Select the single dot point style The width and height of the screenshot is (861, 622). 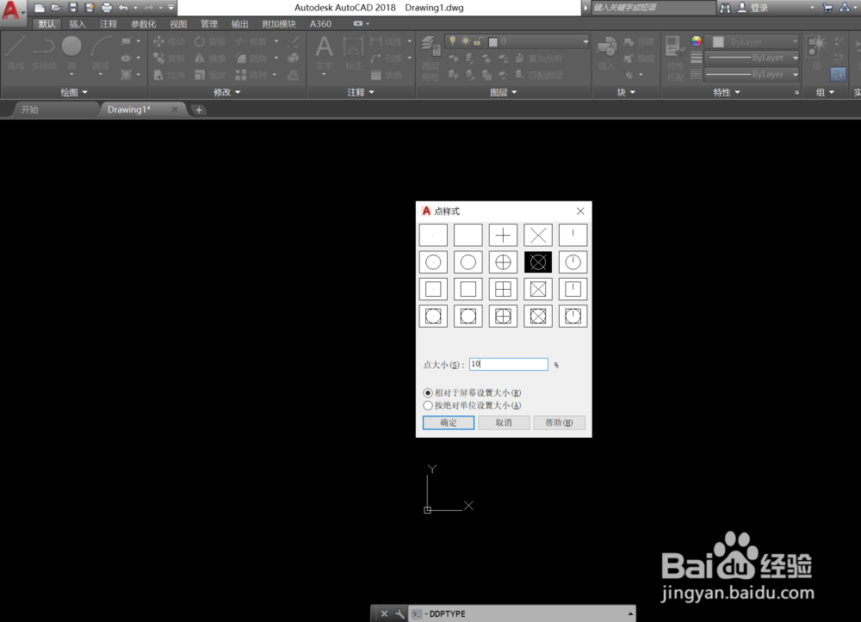coord(433,236)
